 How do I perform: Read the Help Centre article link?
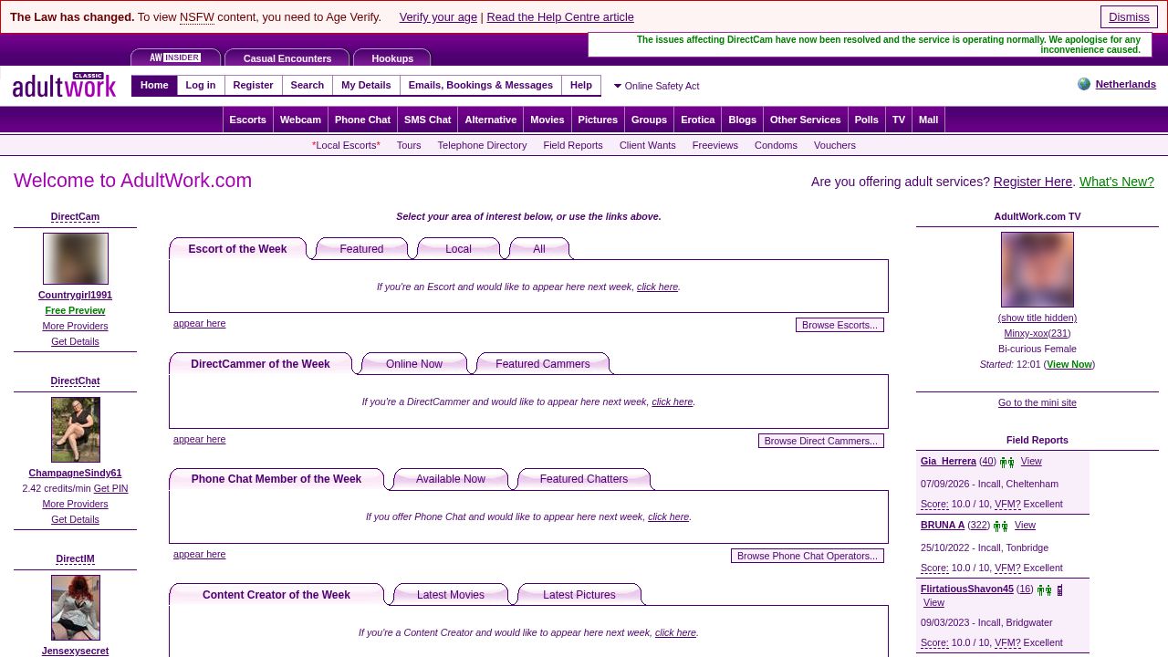pyautogui.click(x=560, y=17)
